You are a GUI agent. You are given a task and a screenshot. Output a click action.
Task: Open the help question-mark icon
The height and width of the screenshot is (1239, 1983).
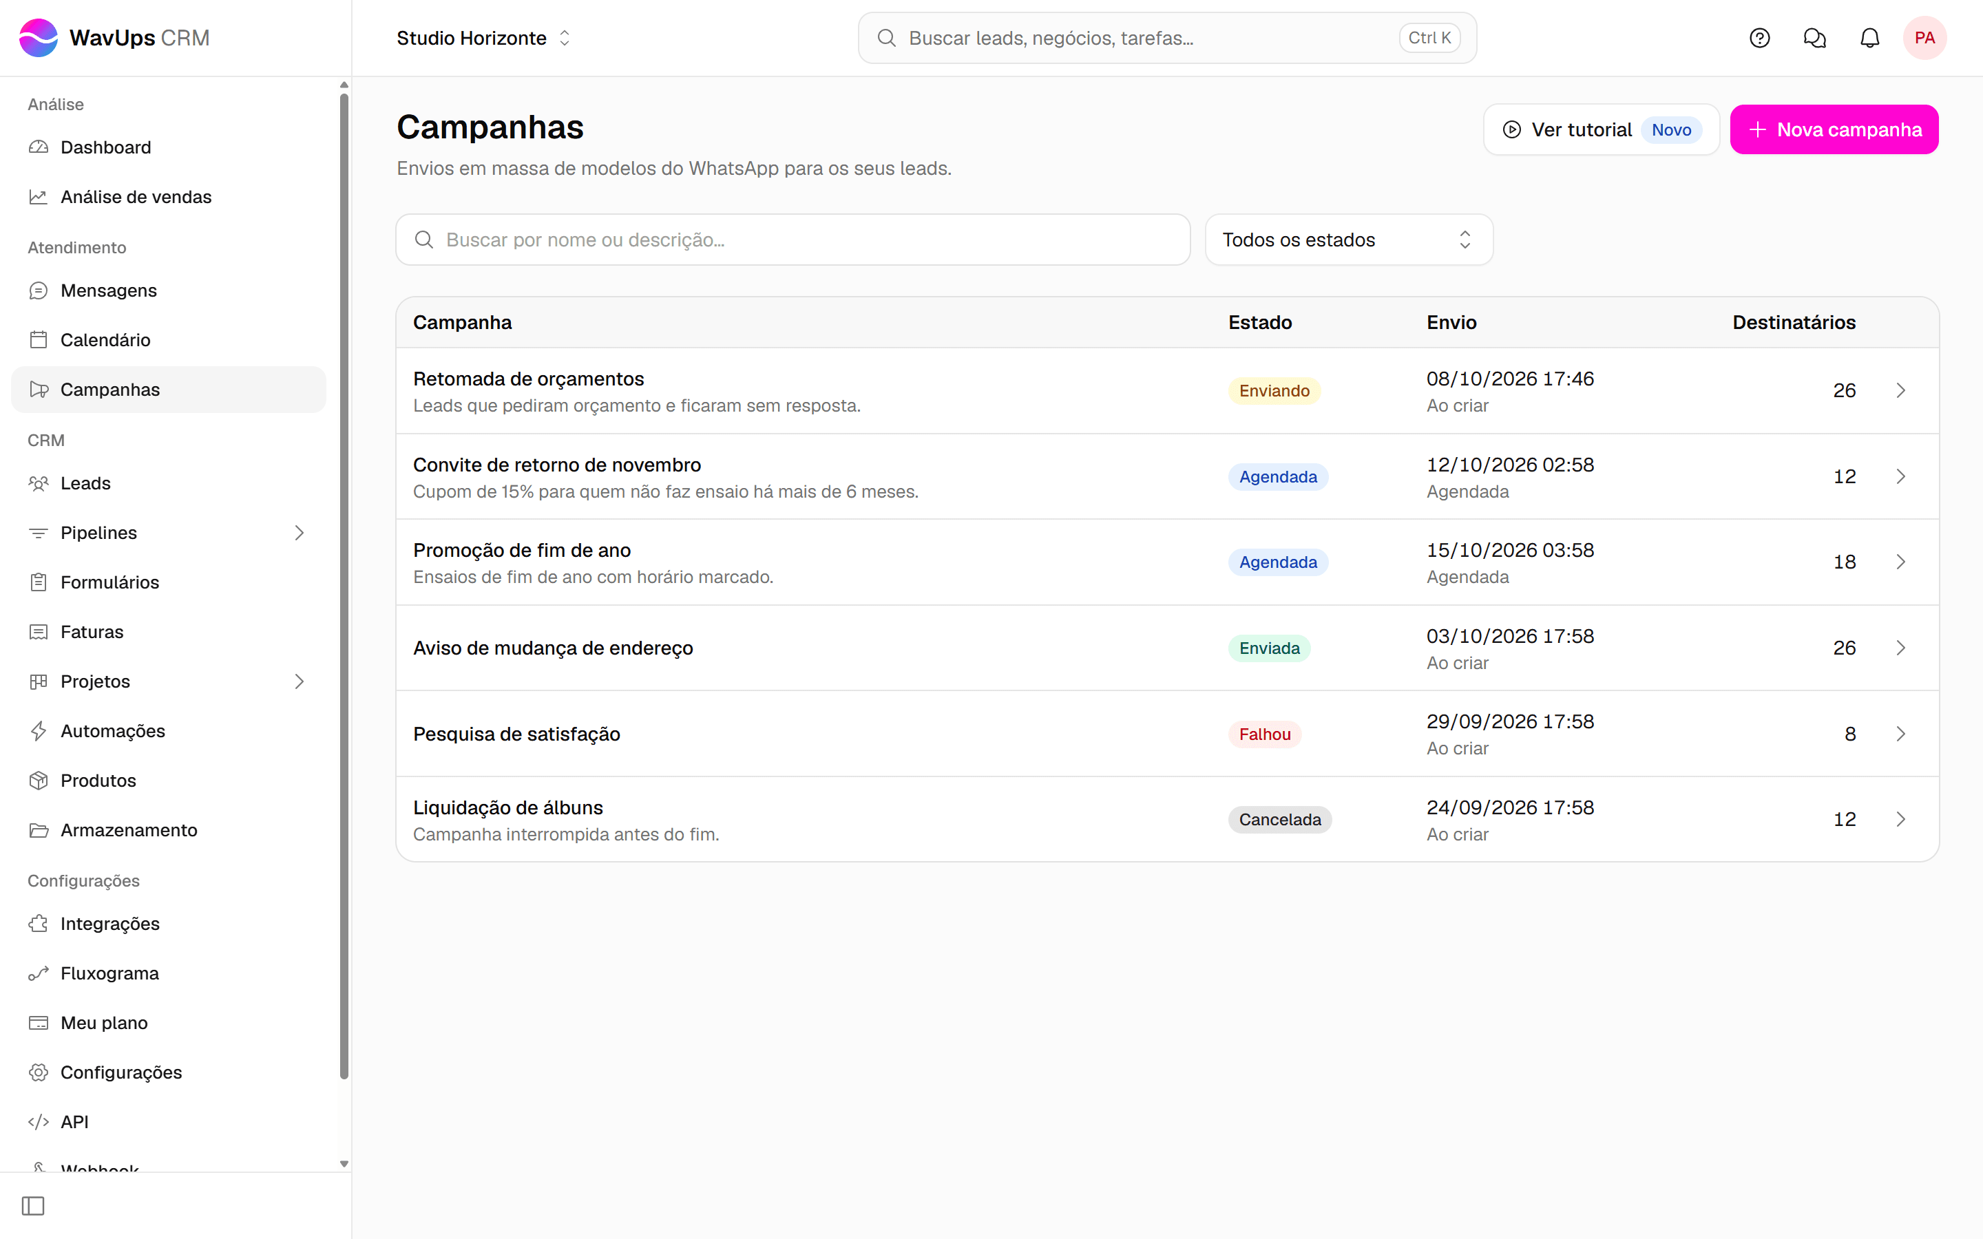pos(1759,38)
